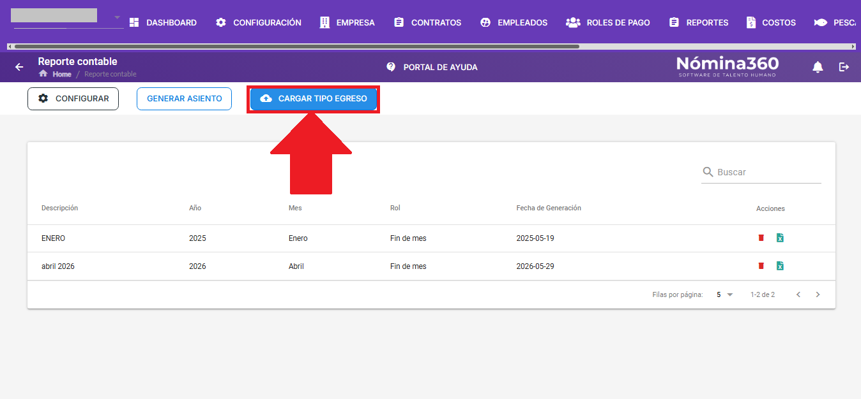Click the logout icon
The width and height of the screenshot is (861, 399).
coord(844,67)
